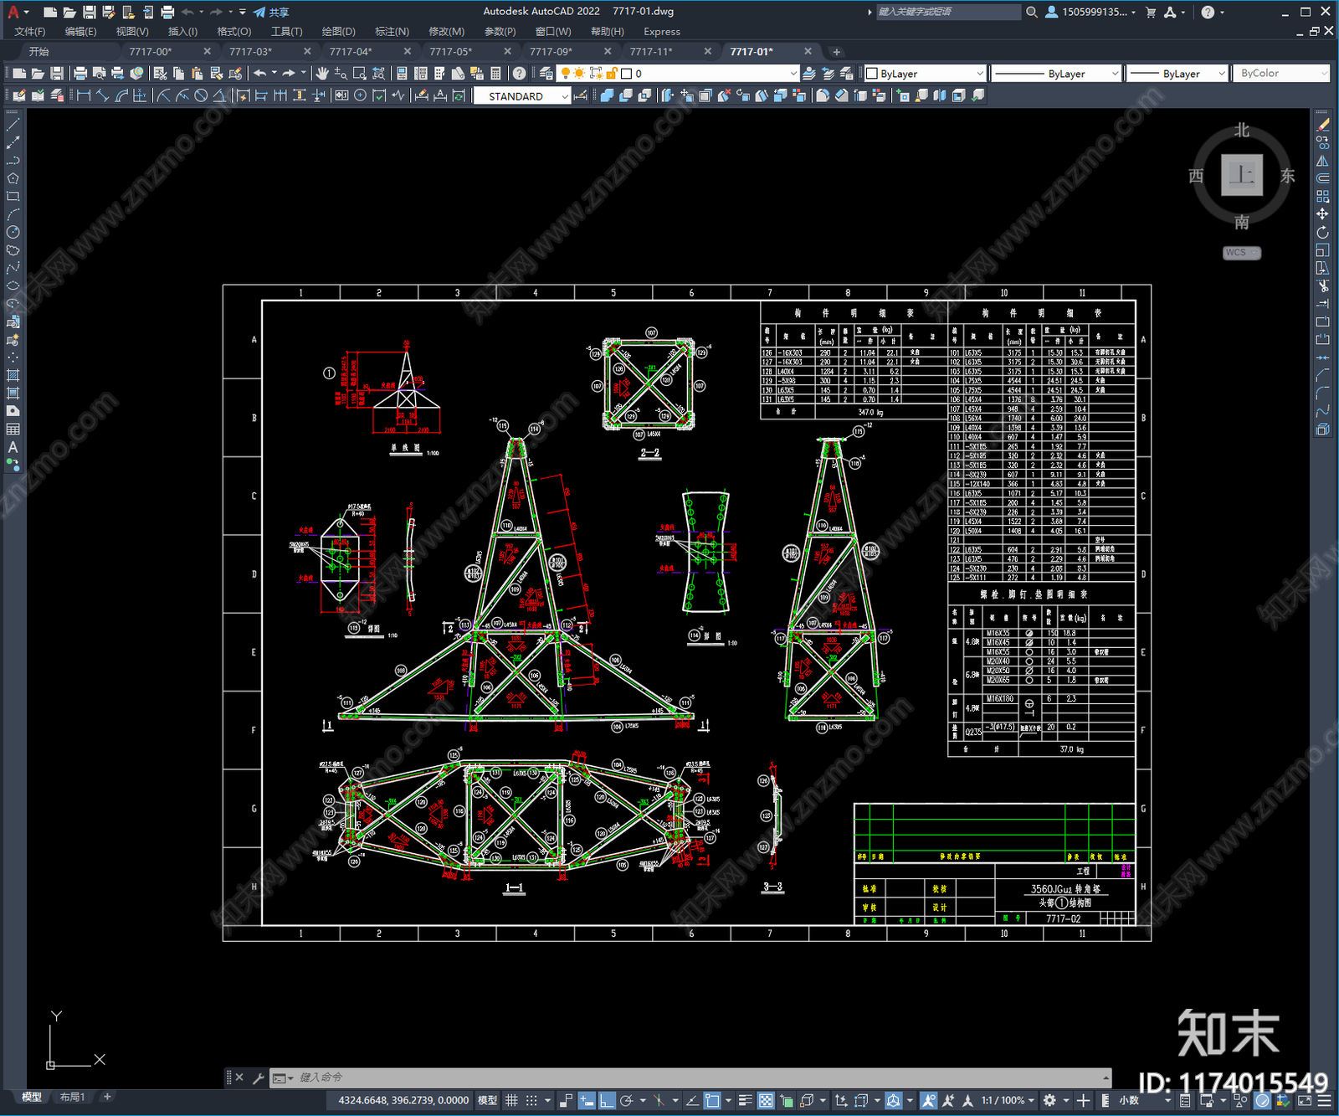Toggle Ortho mode in status bar
The width and height of the screenshot is (1339, 1116).
click(x=607, y=1100)
